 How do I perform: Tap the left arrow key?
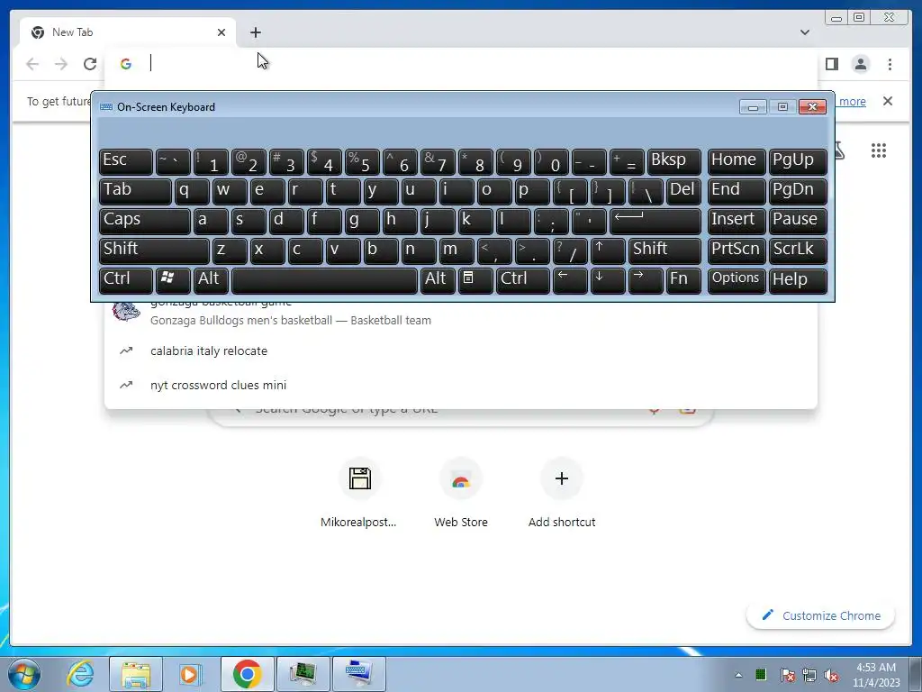coord(570,281)
